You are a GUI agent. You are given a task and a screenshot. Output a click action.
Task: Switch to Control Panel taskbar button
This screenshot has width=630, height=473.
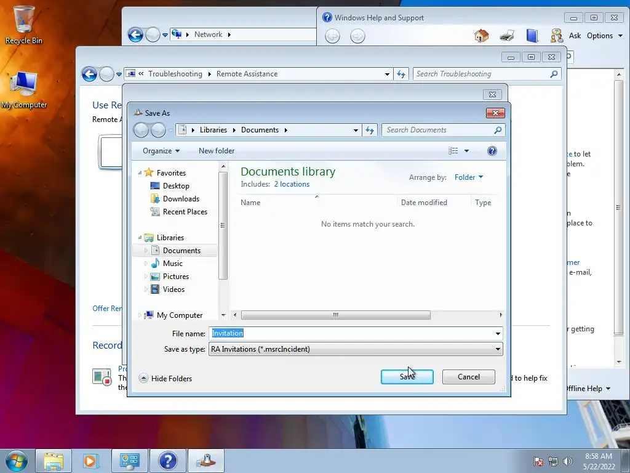(x=129, y=461)
